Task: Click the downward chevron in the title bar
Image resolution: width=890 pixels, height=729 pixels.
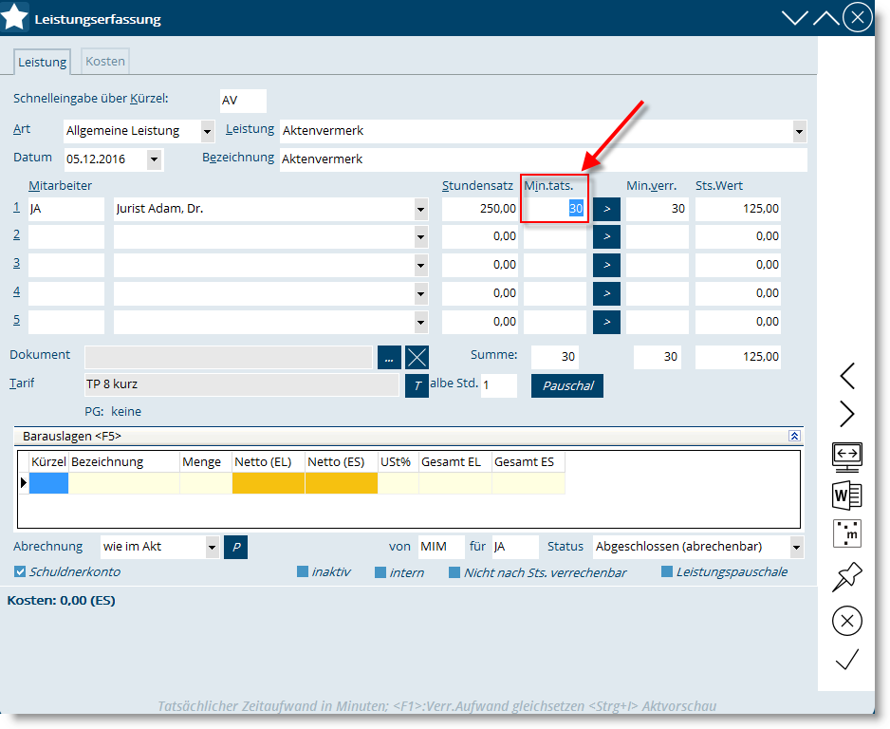Action: coord(795,18)
